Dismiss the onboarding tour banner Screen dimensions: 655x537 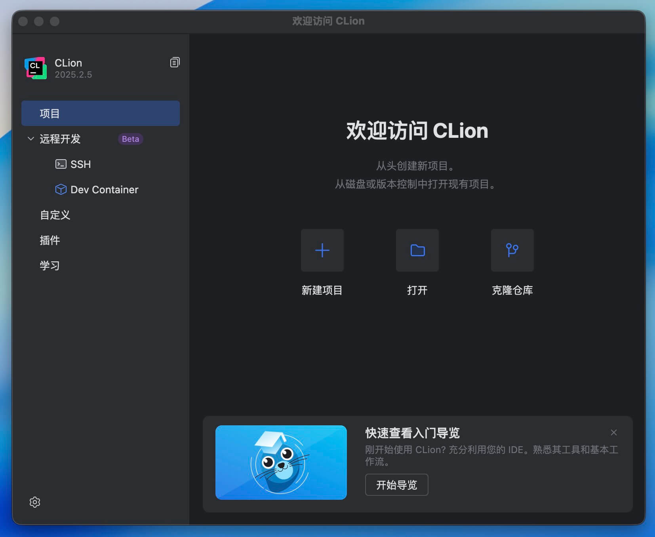(x=613, y=432)
